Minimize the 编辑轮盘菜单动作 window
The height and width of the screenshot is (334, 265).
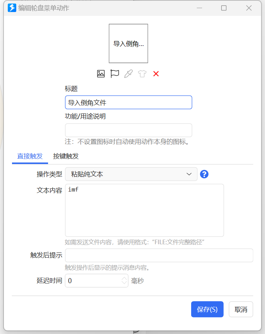click(199, 8)
